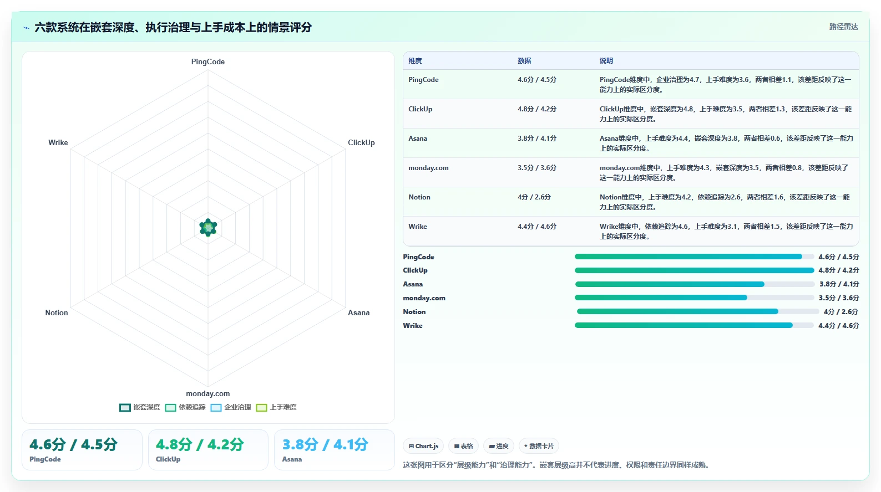881x492 pixels.
Task: Click the Notion label beside the progress bars
Action: 414,312
